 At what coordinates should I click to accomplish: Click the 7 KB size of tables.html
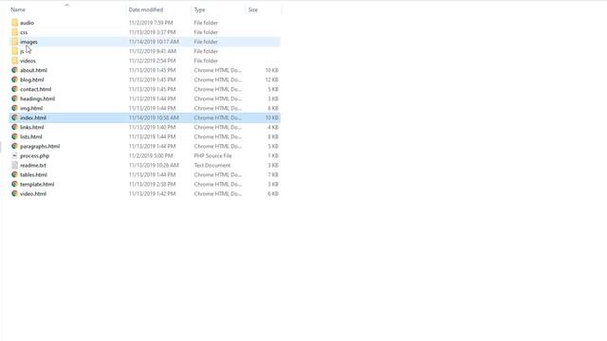click(273, 174)
